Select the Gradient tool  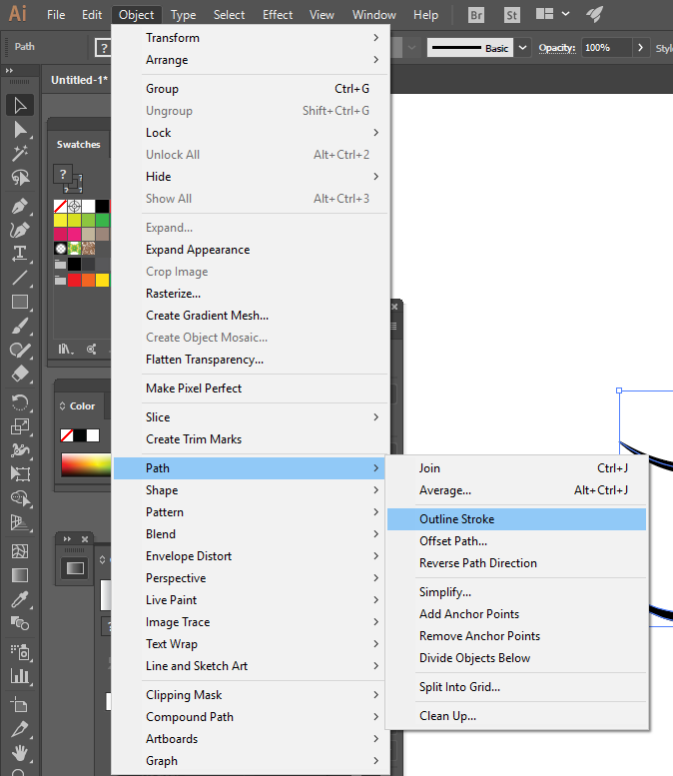pos(20,575)
